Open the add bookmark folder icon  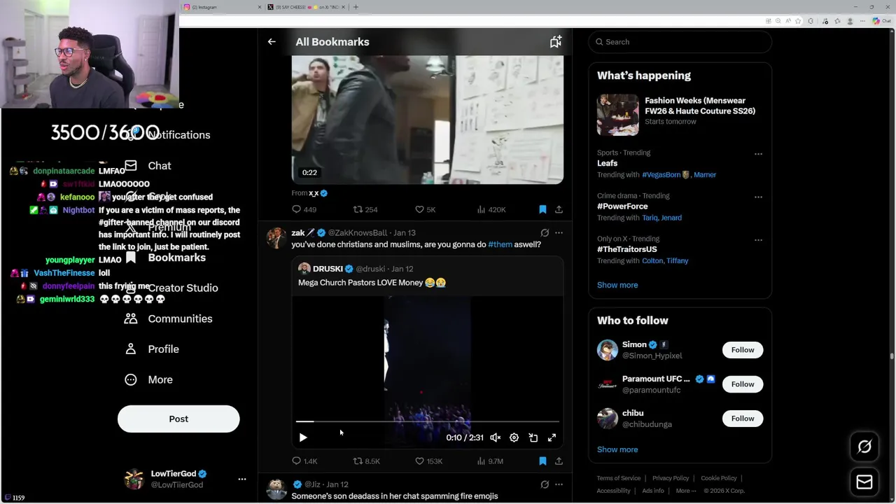coord(556,42)
